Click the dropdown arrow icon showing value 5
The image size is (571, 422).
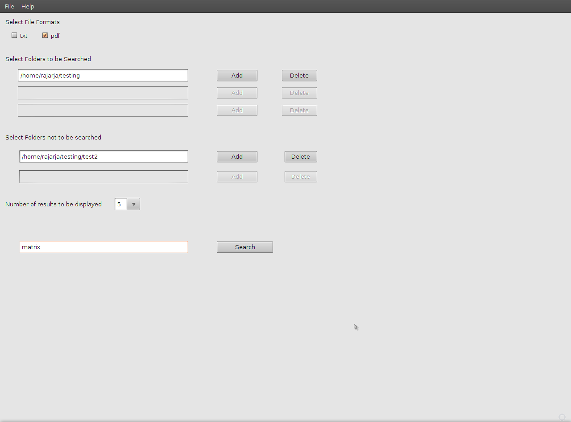[x=133, y=204]
